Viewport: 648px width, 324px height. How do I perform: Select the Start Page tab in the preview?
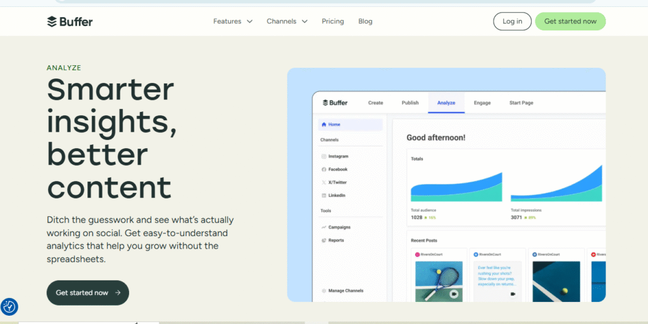521,103
